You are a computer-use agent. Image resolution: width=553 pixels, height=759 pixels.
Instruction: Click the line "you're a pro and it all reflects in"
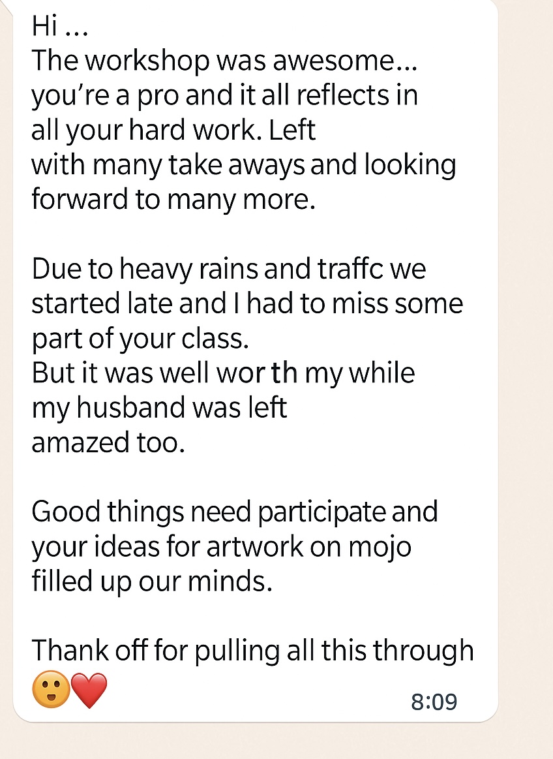click(224, 95)
